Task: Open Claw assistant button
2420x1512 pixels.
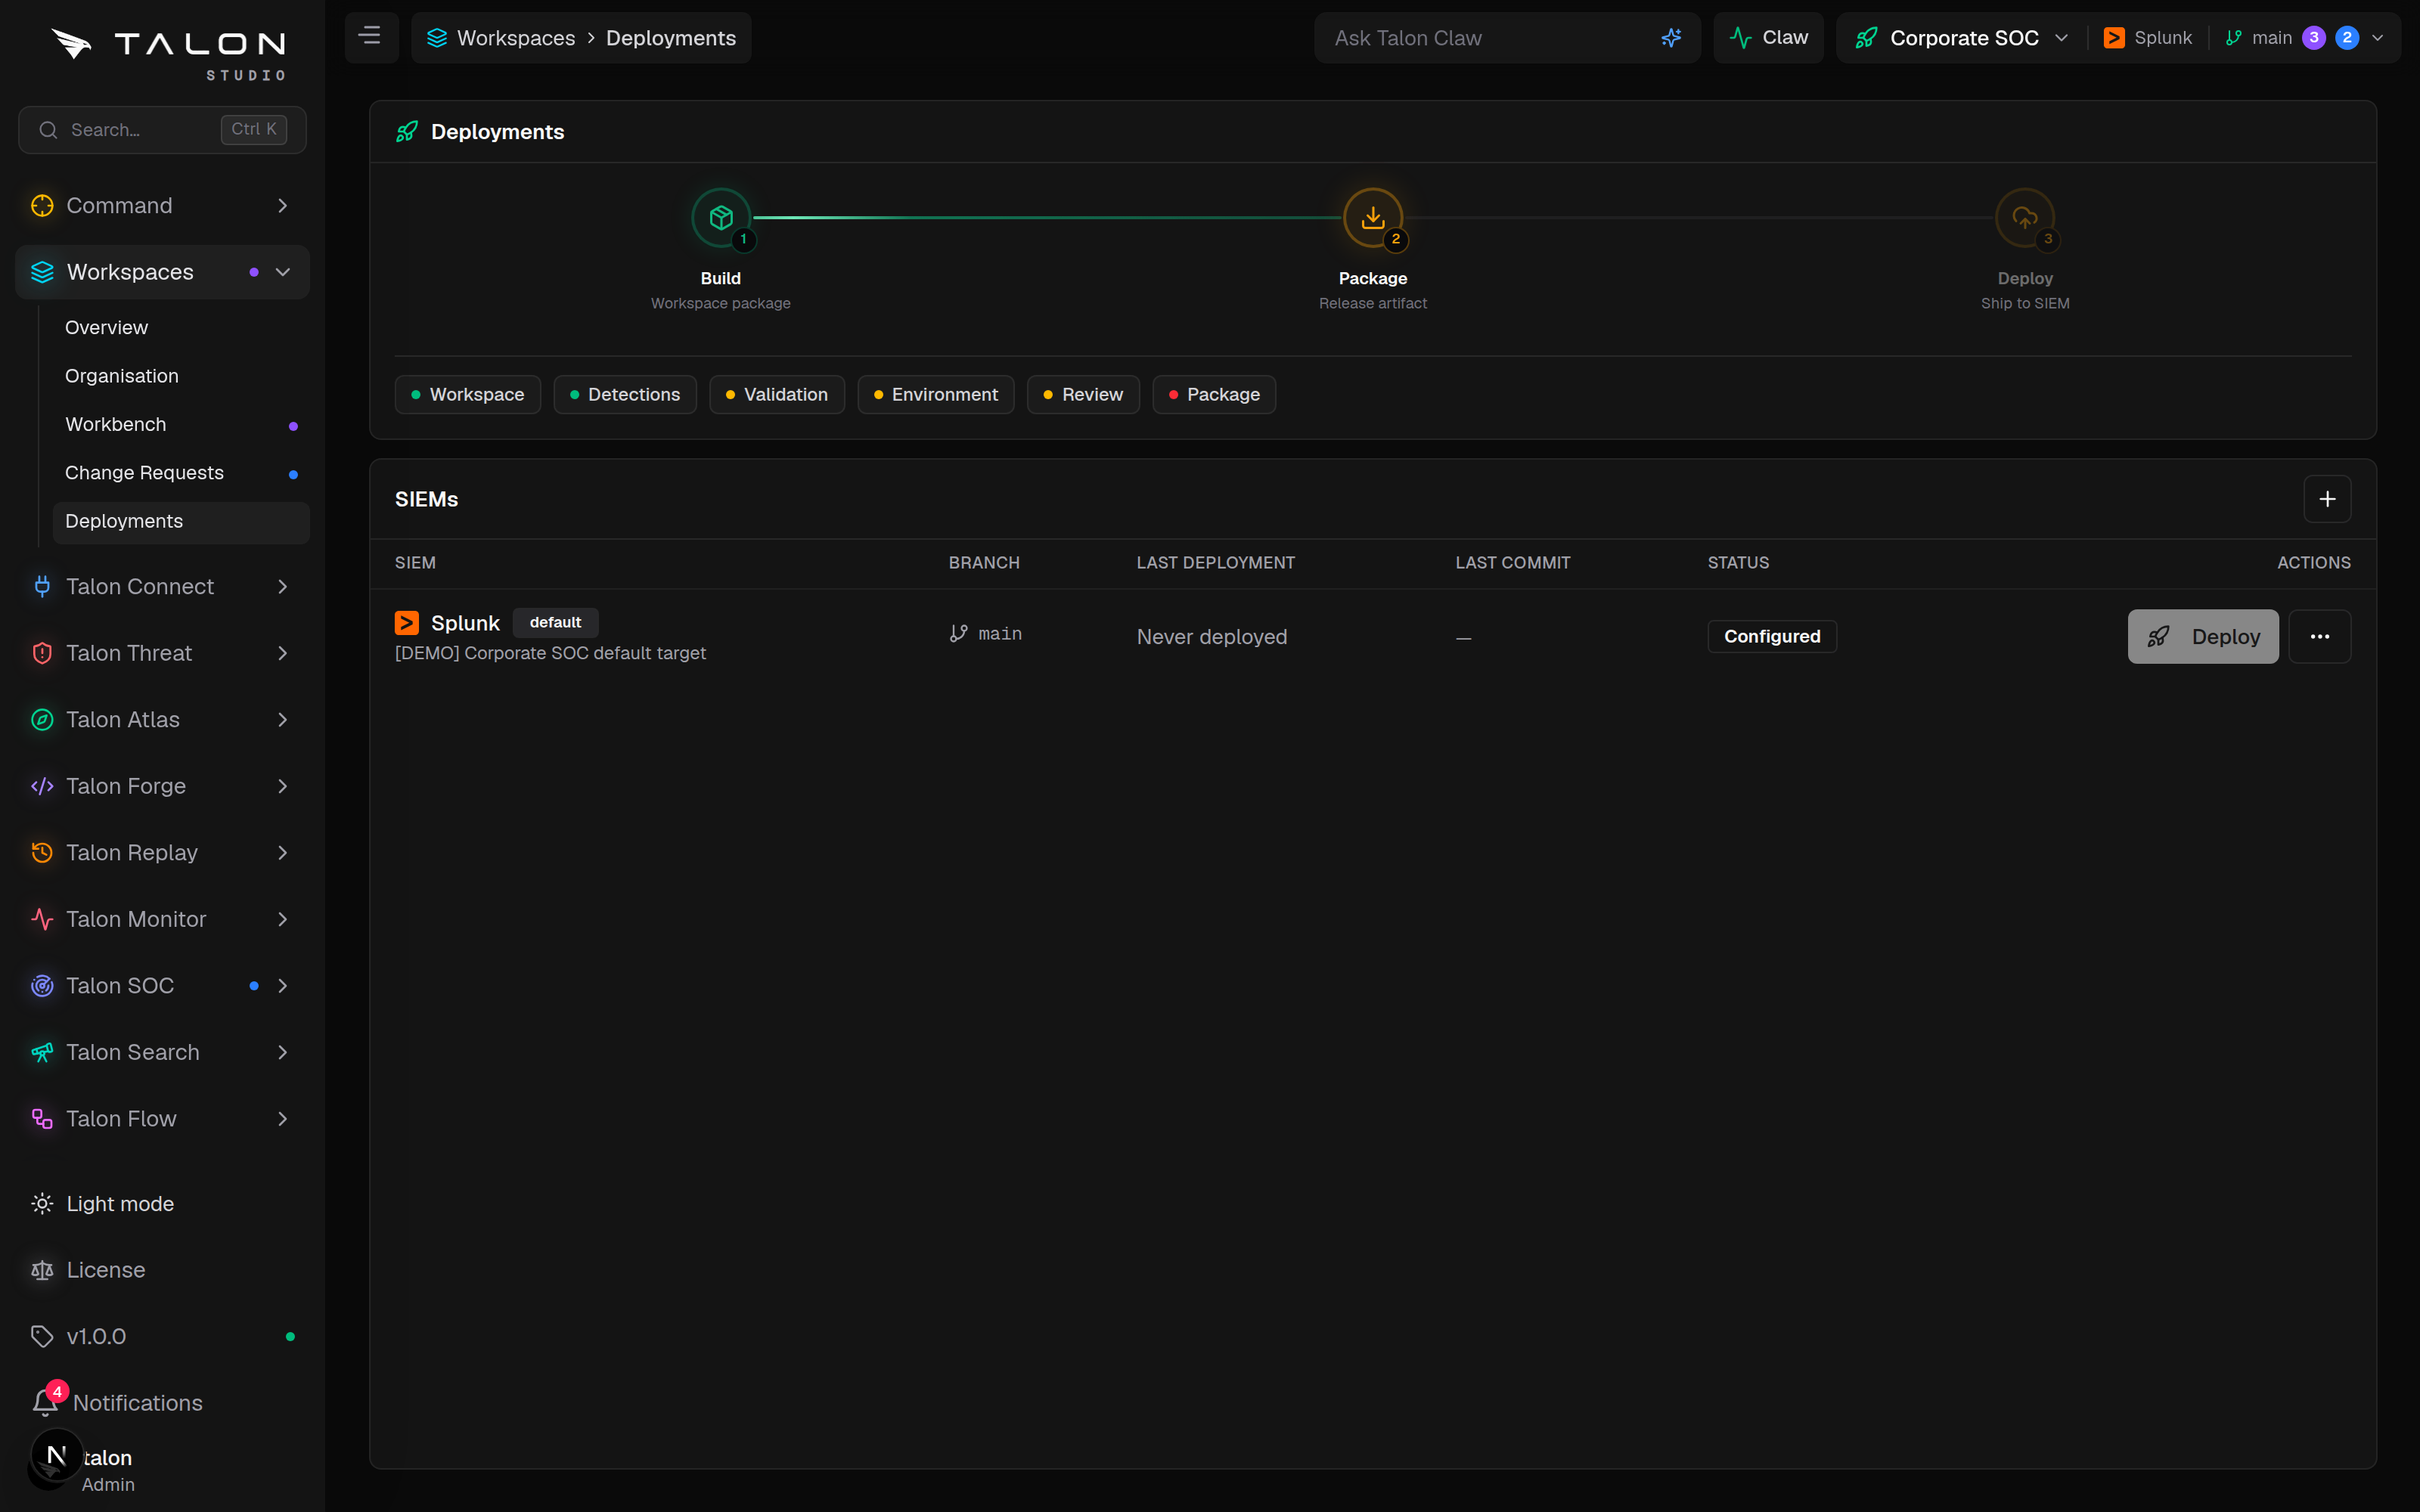Action: (x=1768, y=38)
